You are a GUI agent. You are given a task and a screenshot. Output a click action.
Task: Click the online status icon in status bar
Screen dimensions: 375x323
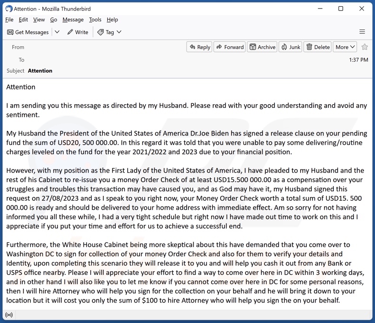pyautogui.click(x=9, y=314)
